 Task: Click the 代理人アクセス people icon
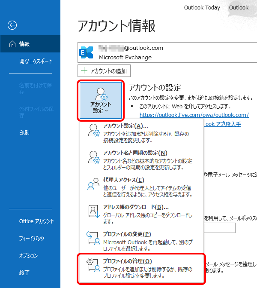(94, 184)
